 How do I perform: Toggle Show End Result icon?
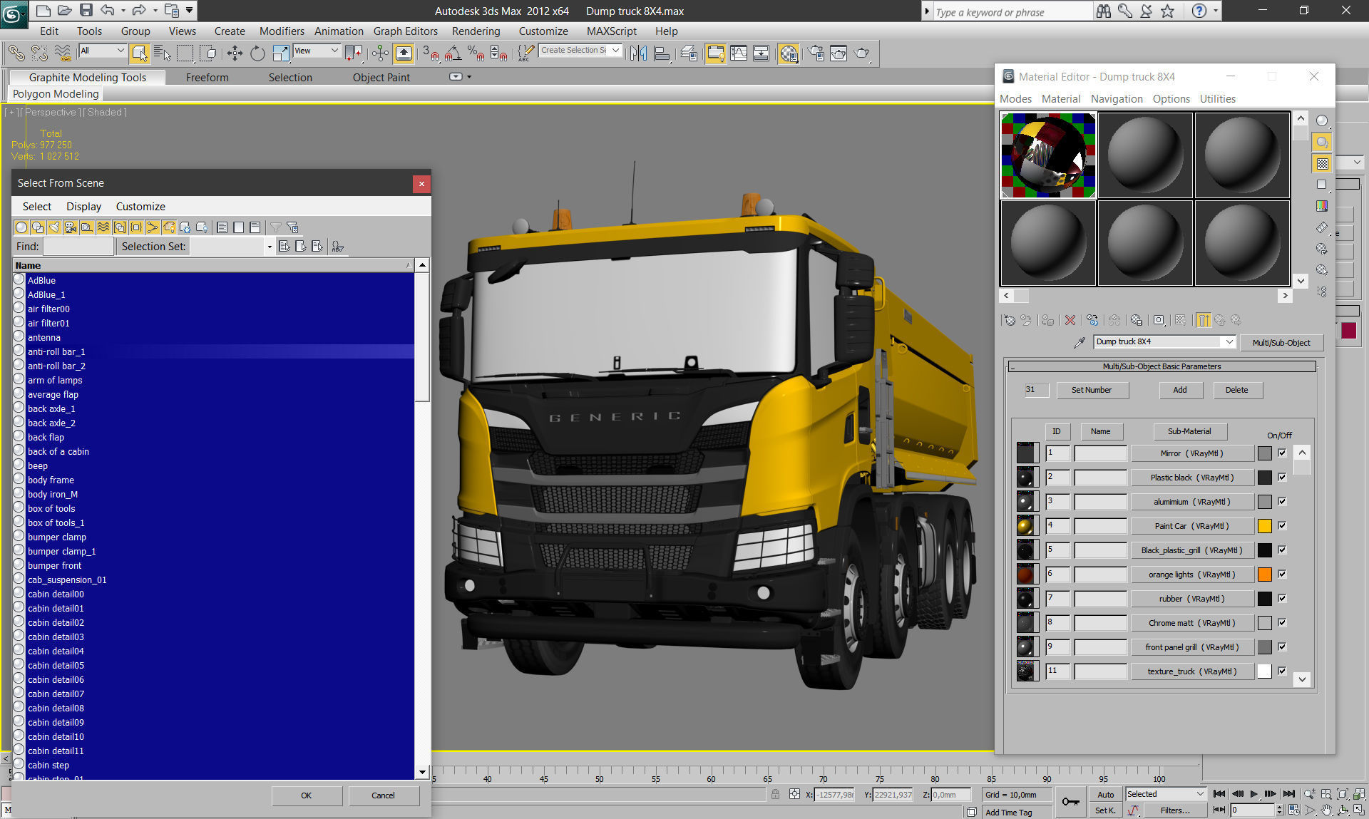point(1204,320)
